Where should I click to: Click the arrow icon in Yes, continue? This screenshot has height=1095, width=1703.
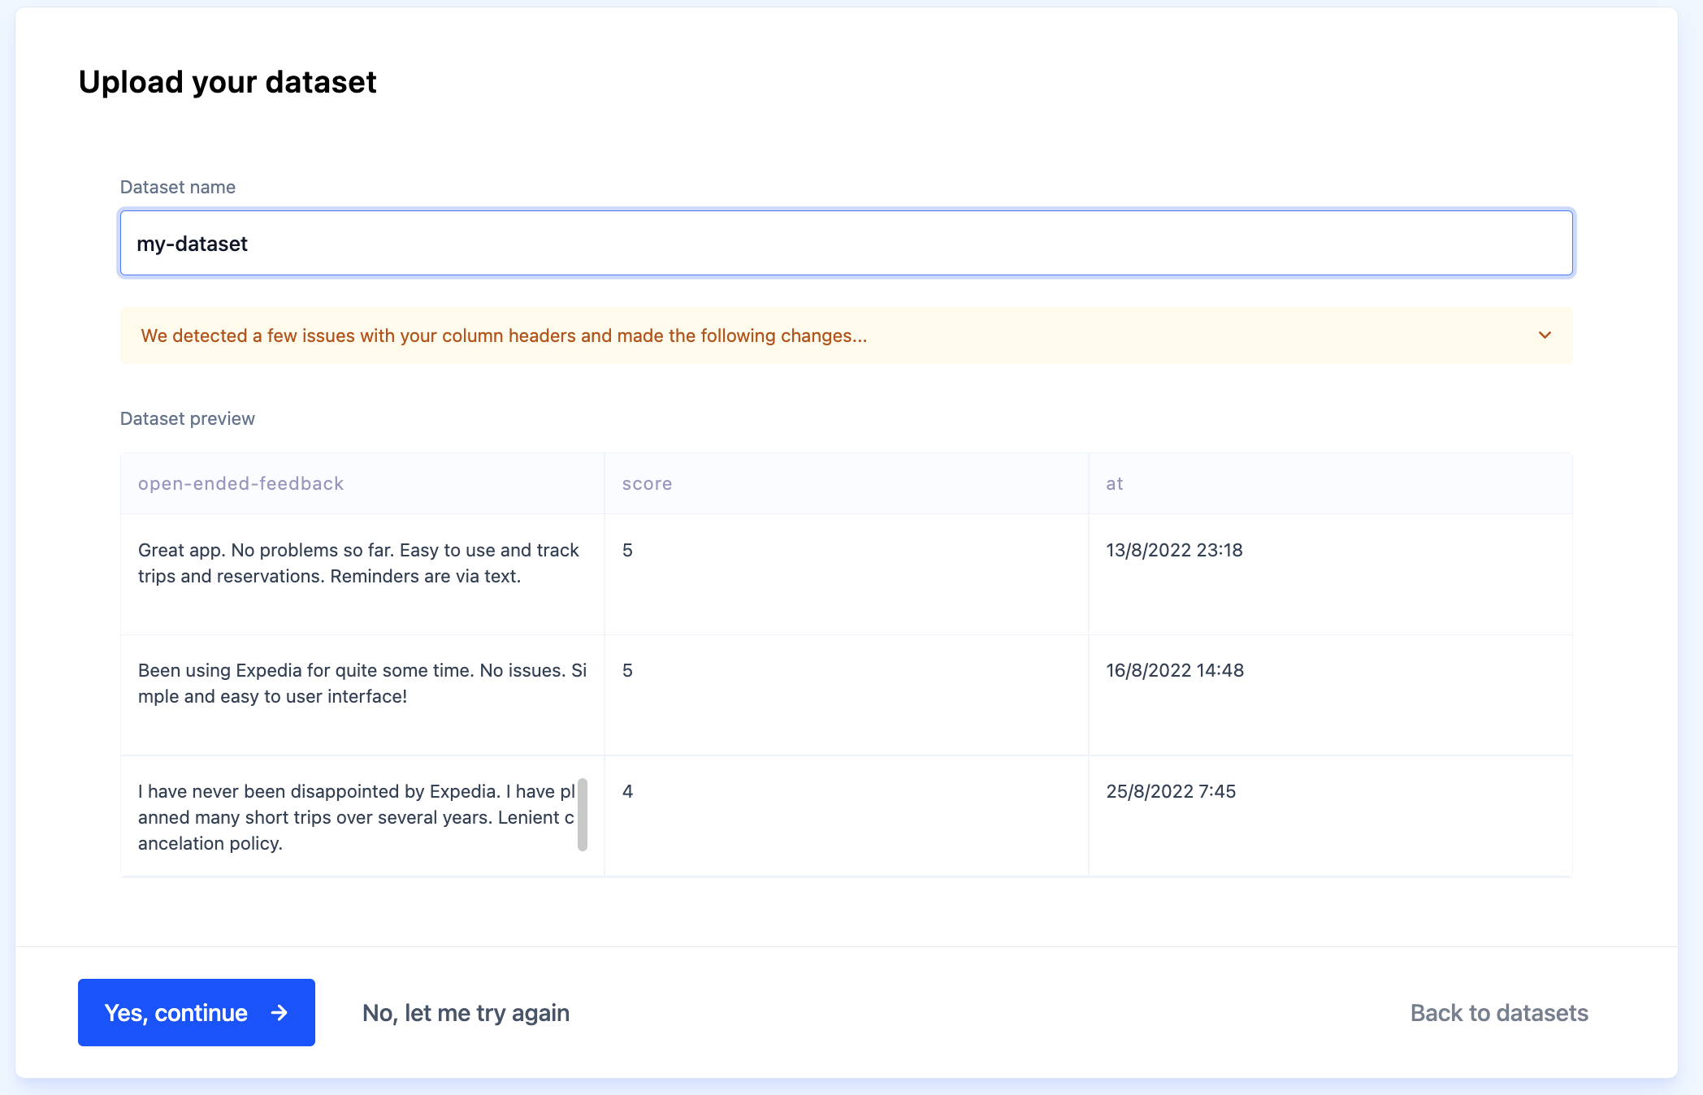click(279, 1012)
